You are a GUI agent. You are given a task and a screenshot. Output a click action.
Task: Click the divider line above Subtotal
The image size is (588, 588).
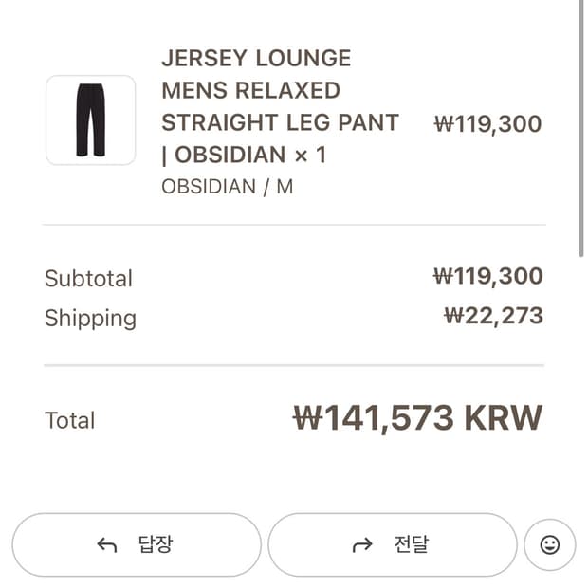point(294,225)
